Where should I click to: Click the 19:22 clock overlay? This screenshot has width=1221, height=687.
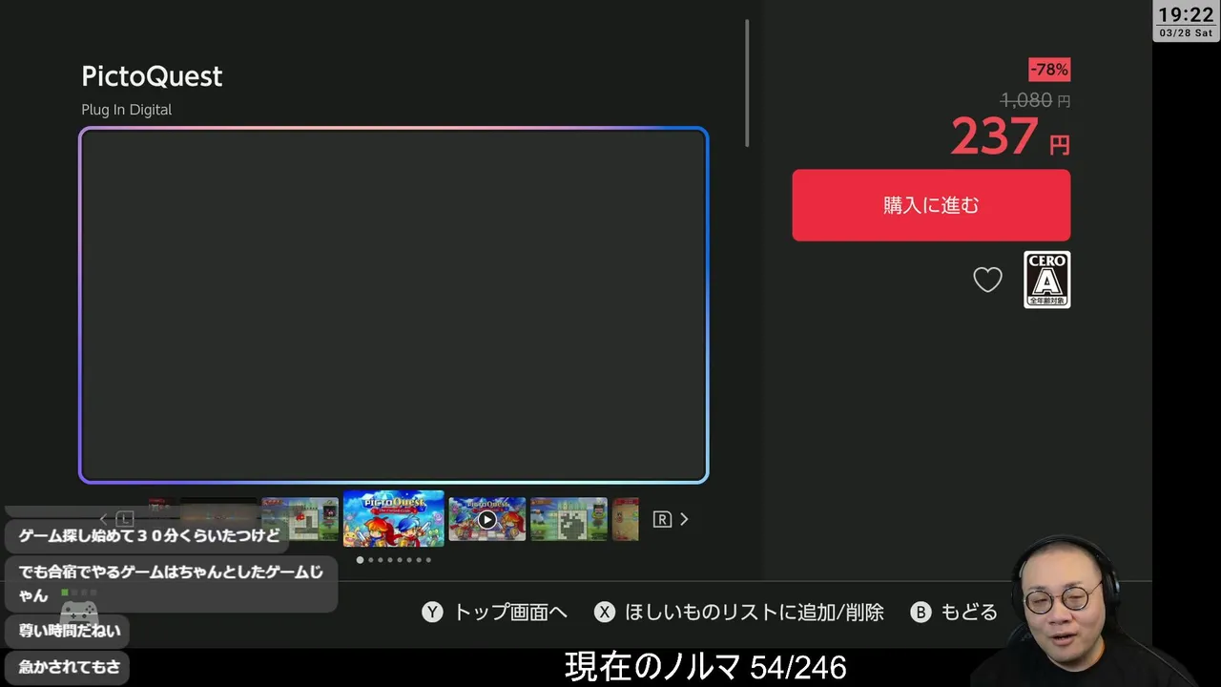tap(1186, 14)
